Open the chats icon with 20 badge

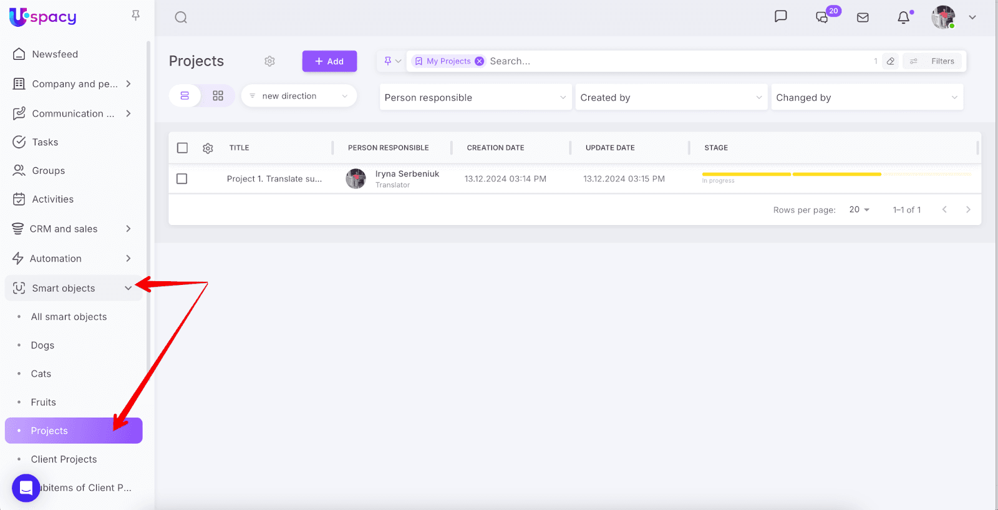822,17
